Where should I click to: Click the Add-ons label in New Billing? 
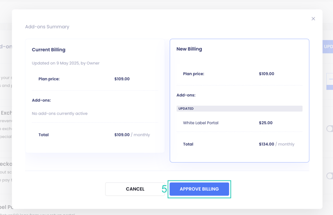tap(186, 95)
